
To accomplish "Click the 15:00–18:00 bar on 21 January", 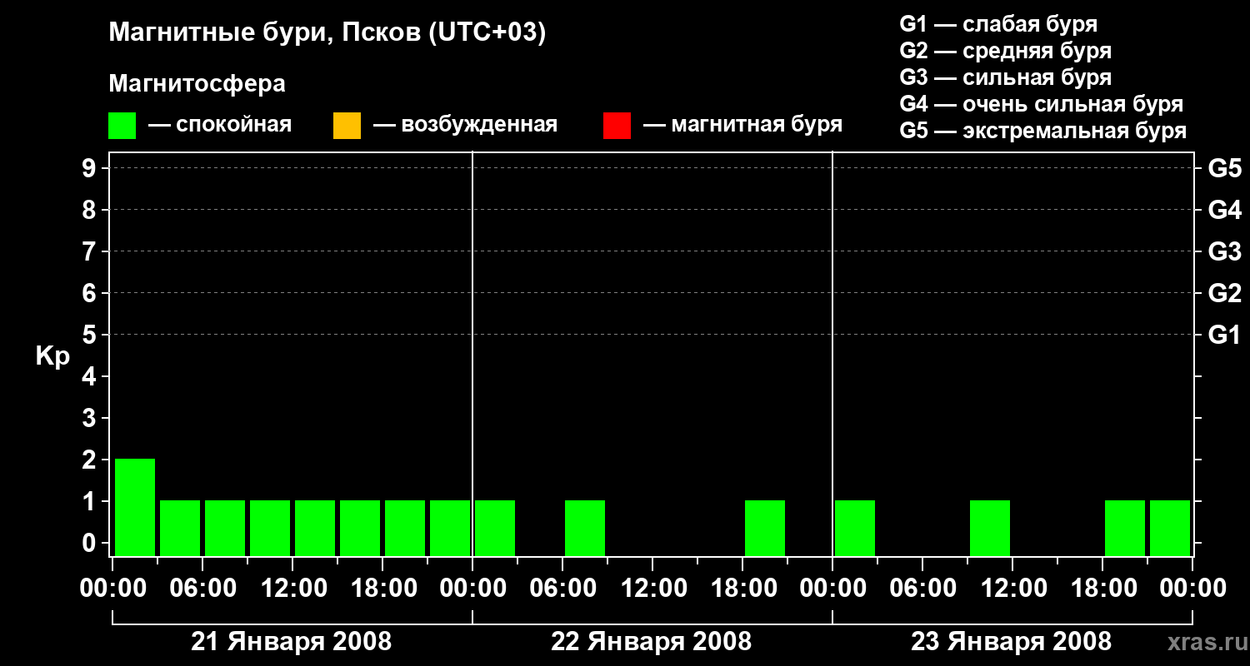I will pos(360,528).
